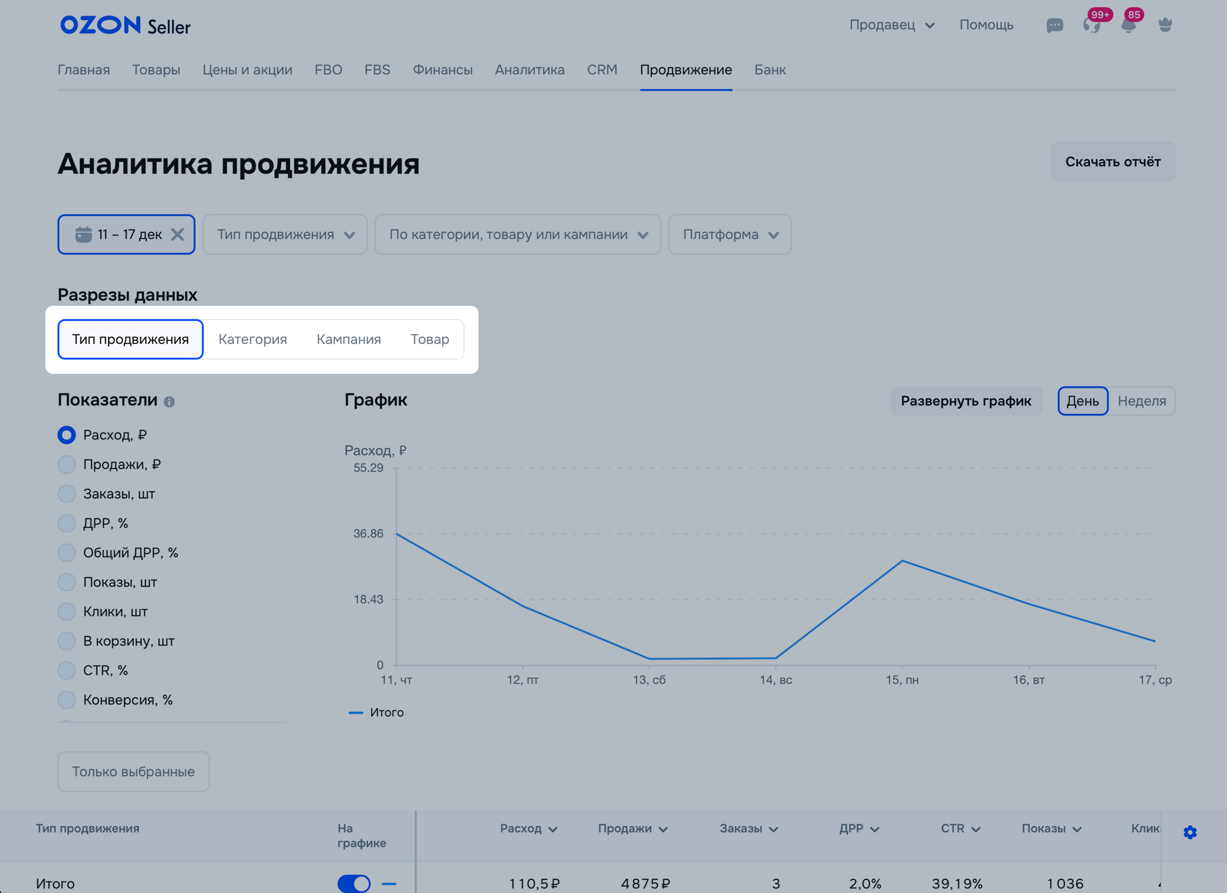
Task: Click the OZON Seller logo
Action: (x=125, y=25)
